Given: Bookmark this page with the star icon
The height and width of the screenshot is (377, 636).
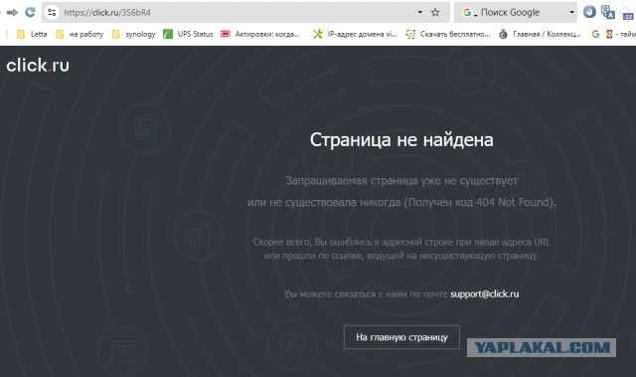Looking at the screenshot, I should [x=435, y=13].
